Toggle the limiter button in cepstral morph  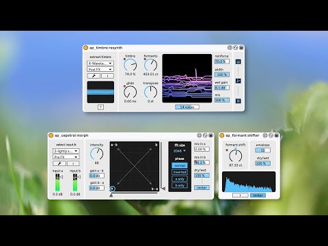click(202, 187)
